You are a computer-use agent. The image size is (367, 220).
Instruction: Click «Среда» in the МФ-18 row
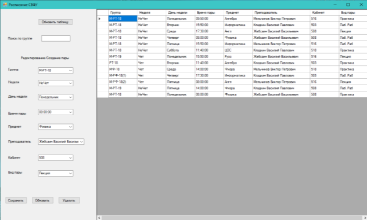[181, 69]
